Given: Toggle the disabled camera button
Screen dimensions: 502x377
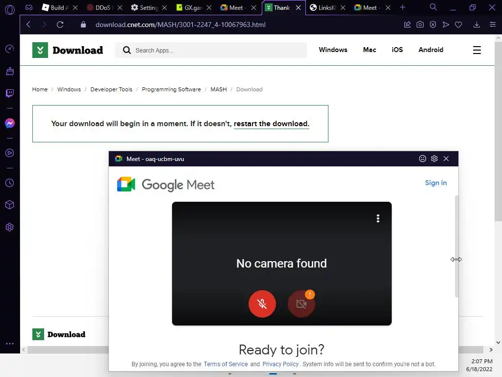Looking at the screenshot, I should 301,303.
